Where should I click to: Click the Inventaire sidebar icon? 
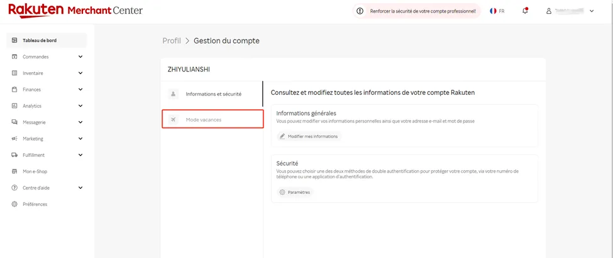14,73
